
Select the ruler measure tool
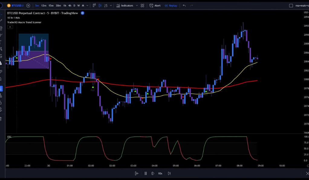pyautogui.click(x=1, y=72)
